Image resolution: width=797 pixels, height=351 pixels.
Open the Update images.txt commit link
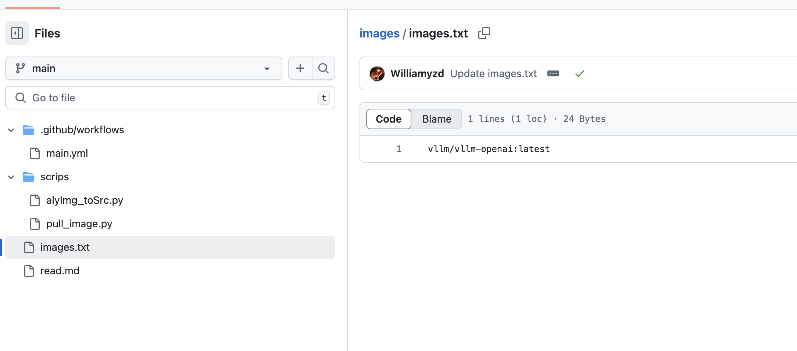pyautogui.click(x=493, y=74)
